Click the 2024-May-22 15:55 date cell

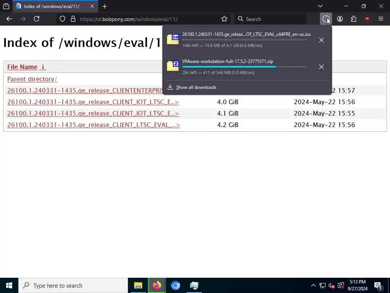click(324, 113)
